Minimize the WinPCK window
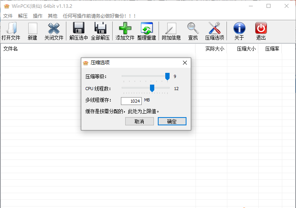This screenshot has width=296, height=208. pos(251,6)
